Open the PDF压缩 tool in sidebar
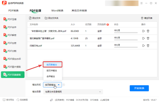The width and height of the screenshot is (159, 103). (10, 19)
